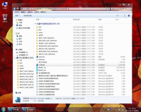Viewport: 141px width, 112px height.
Task: Select the WePE_64 application icon
Action: tap(37, 70)
